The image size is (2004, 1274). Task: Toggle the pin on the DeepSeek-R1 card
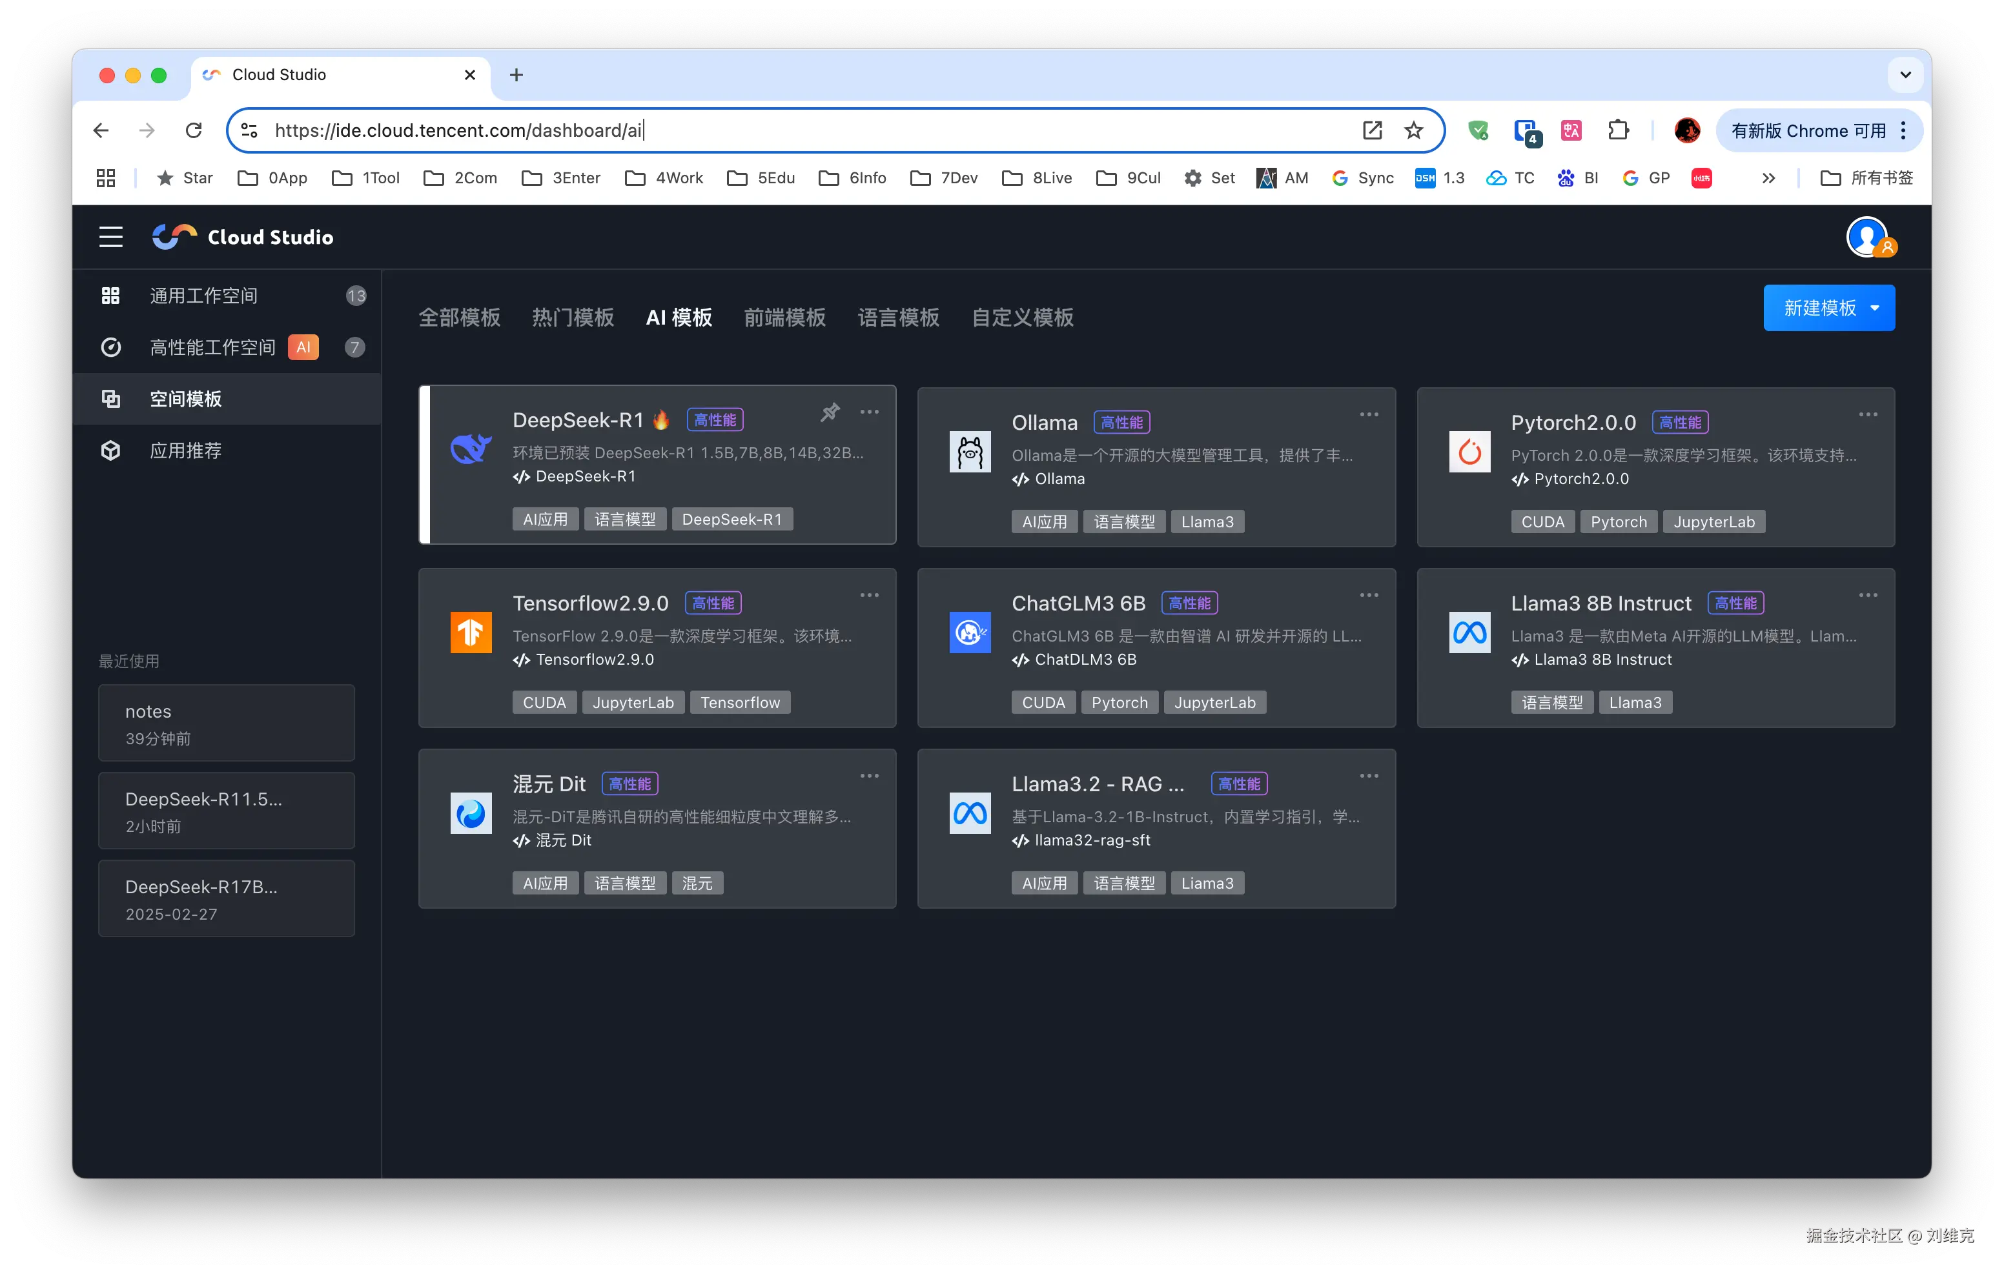click(829, 411)
